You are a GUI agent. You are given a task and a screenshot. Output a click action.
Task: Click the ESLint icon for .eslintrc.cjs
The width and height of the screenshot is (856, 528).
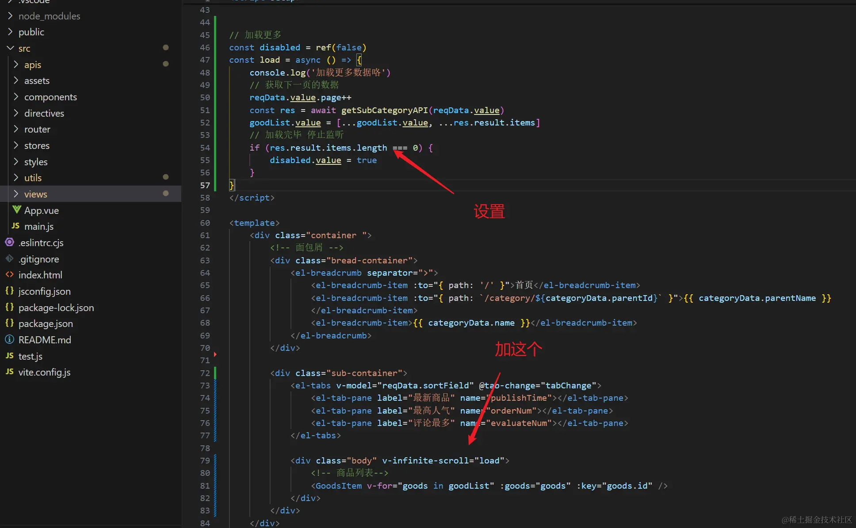tap(9, 242)
